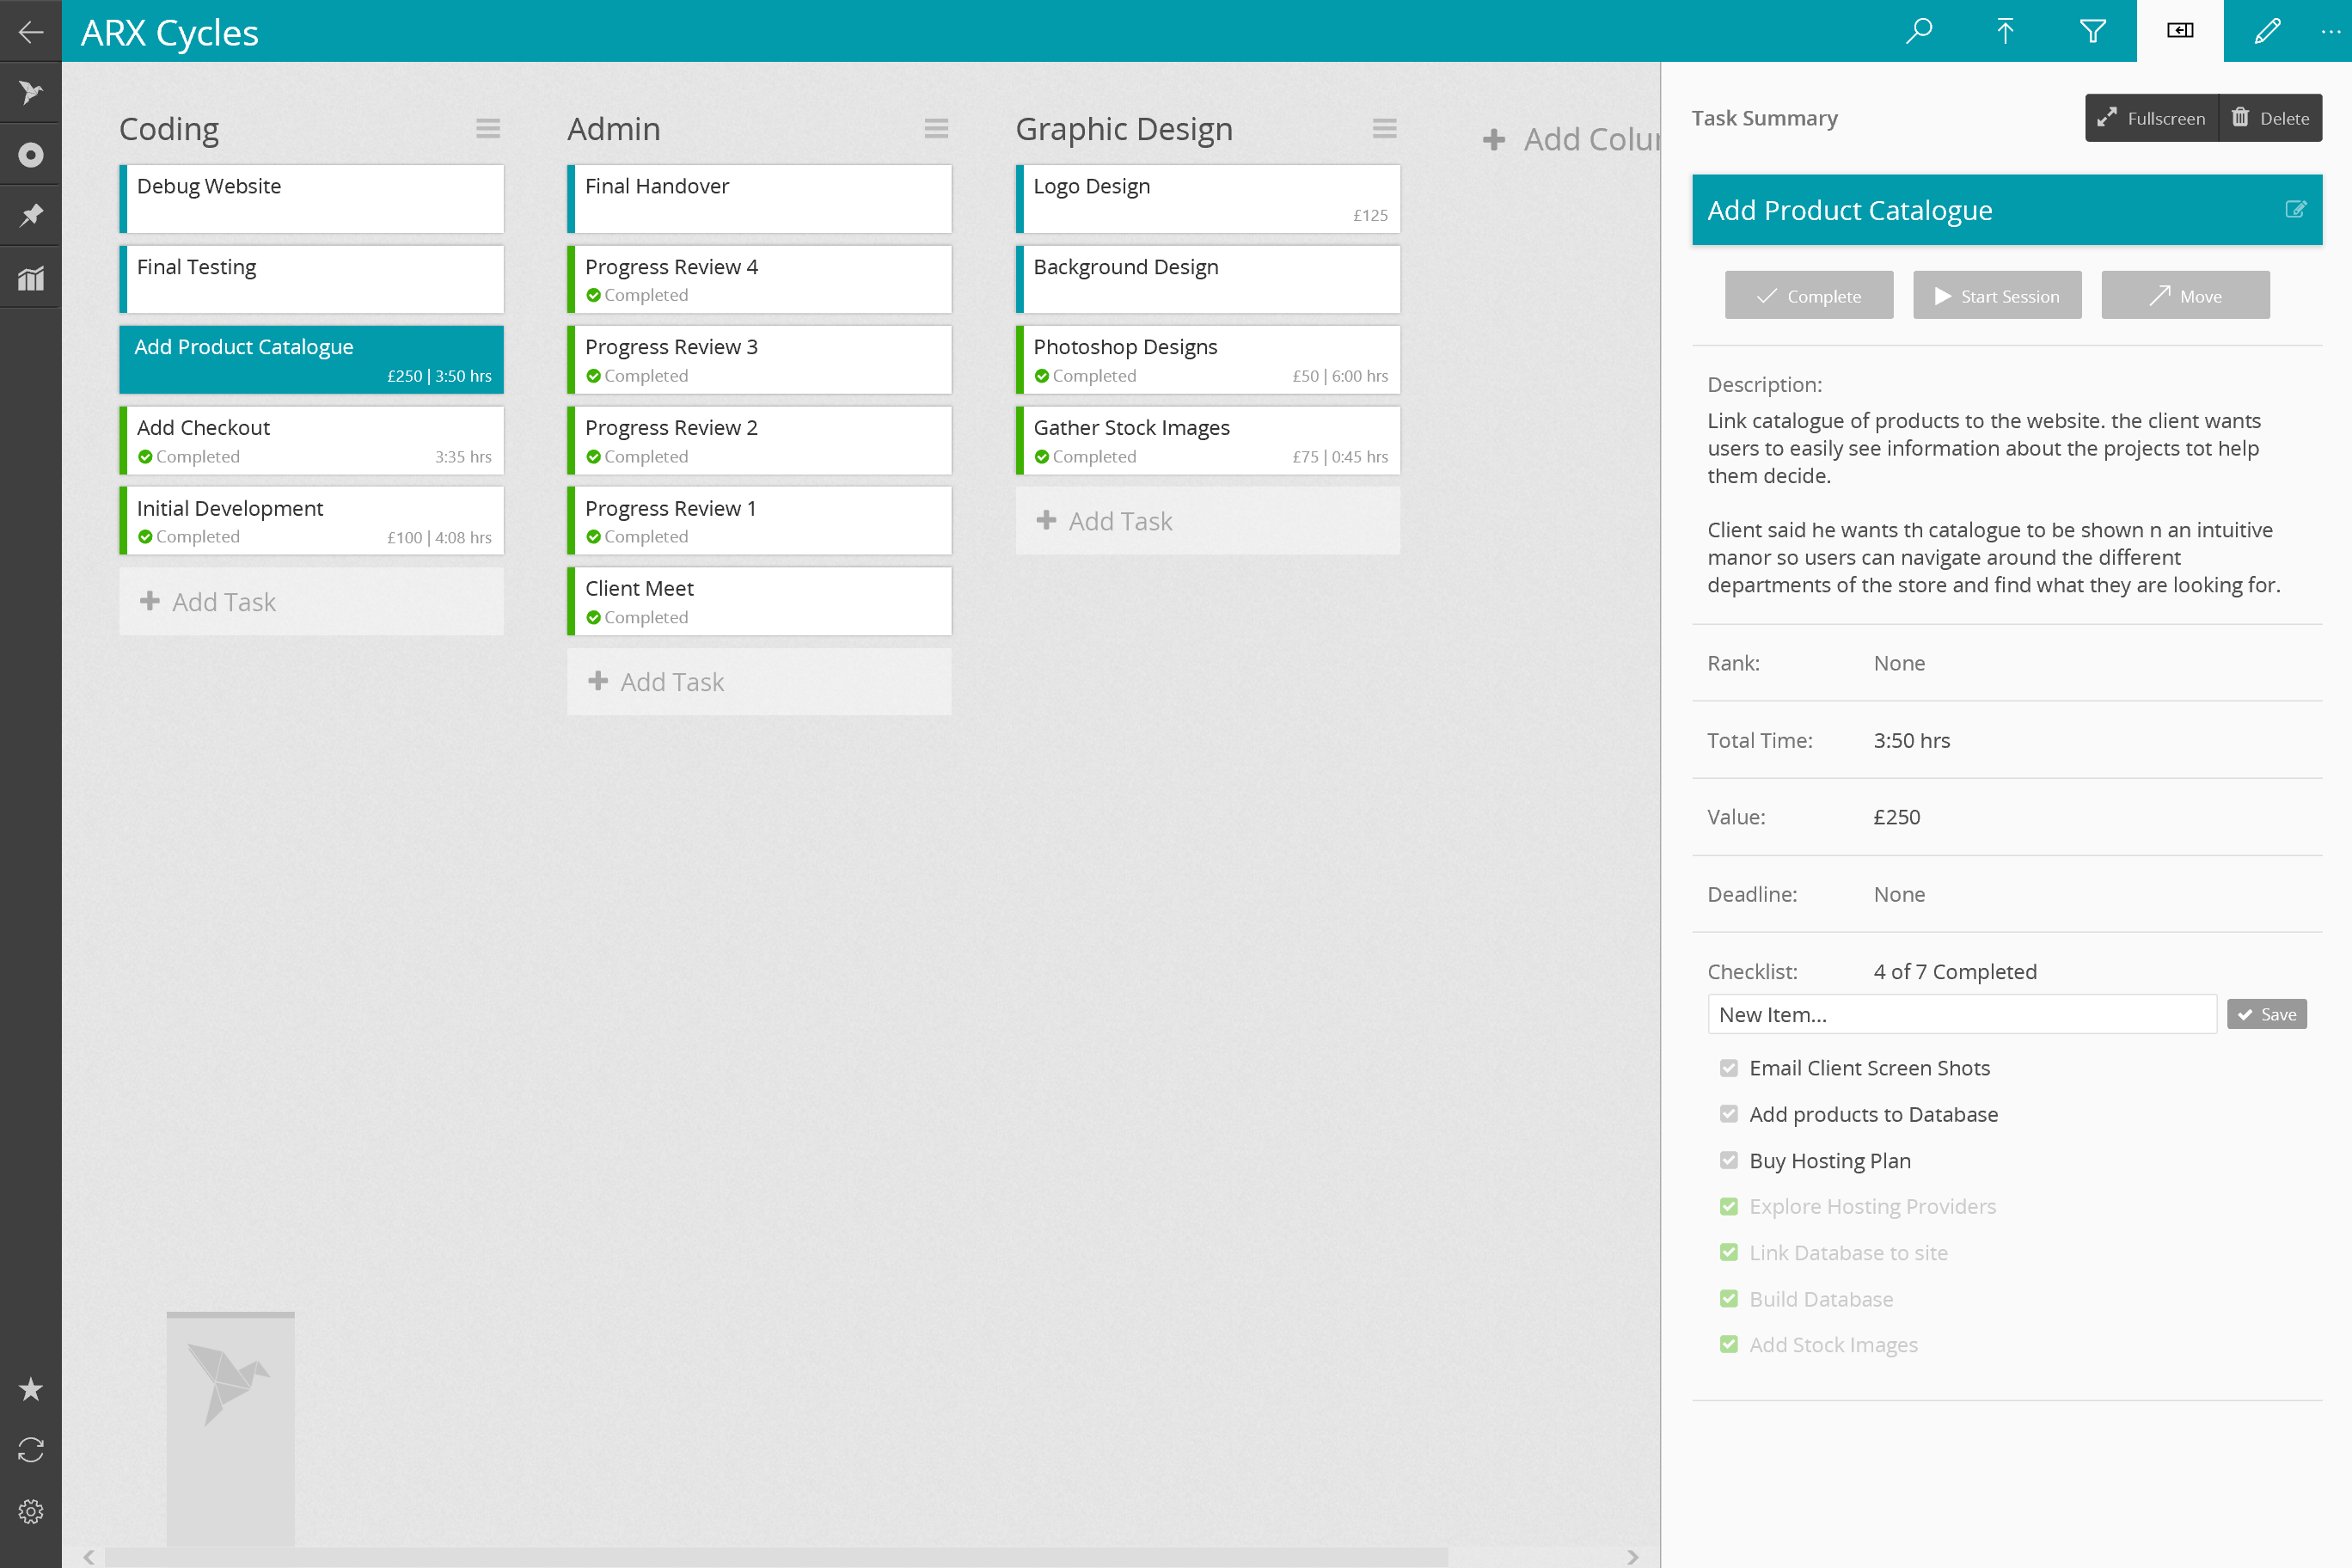The image size is (2352, 1568).
Task: Open the Admin column hamburger menu
Action: tap(936, 129)
